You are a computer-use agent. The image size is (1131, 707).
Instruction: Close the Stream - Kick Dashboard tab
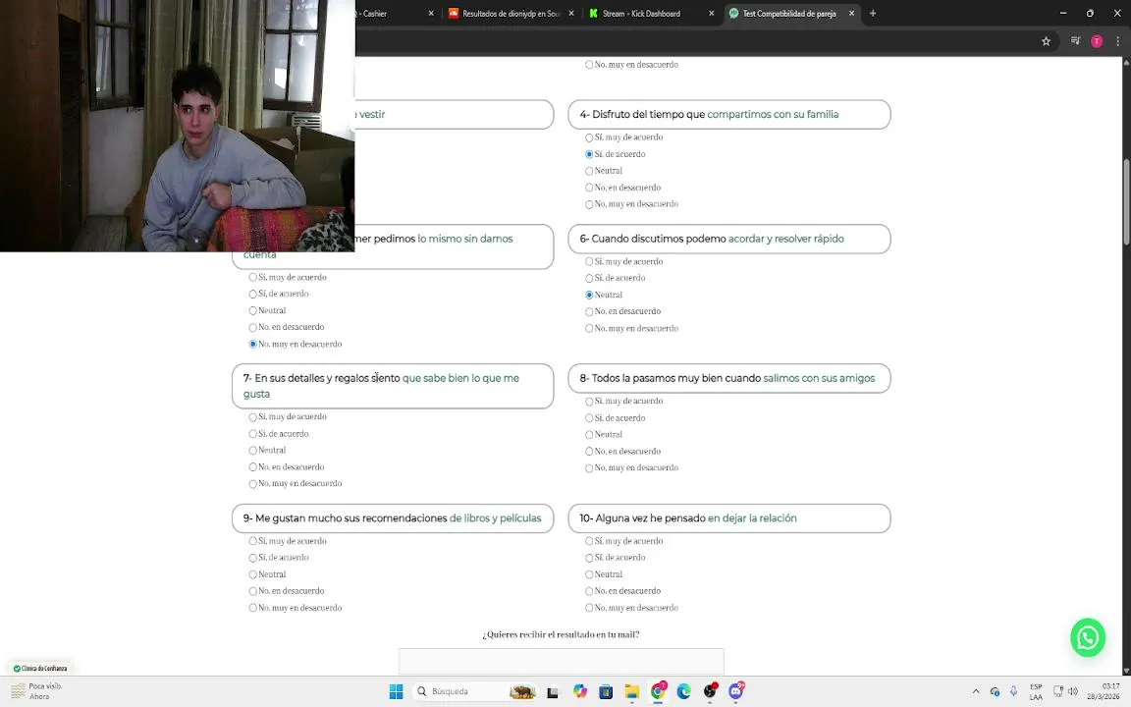click(x=711, y=13)
